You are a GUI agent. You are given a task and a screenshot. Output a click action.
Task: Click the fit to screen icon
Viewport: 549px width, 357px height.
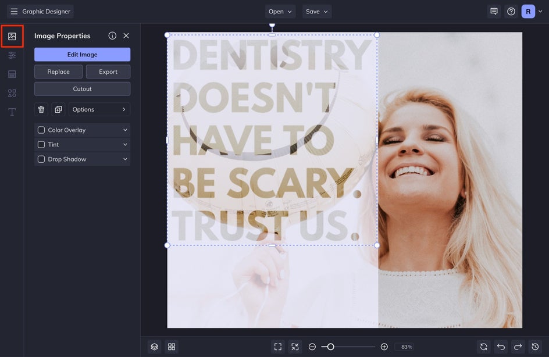coord(277,347)
